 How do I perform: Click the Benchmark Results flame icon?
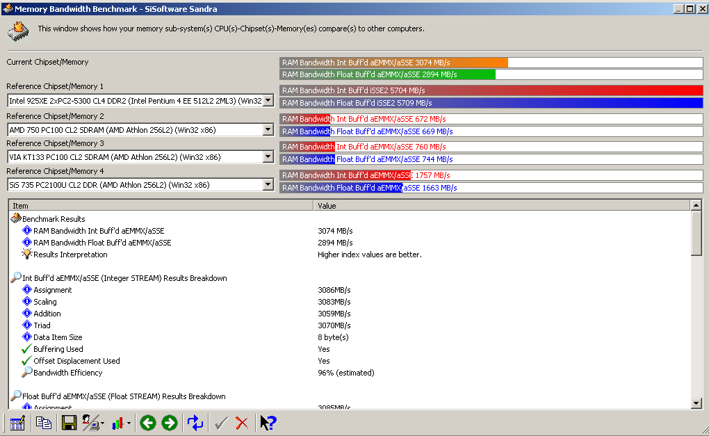pyautogui.click(x=16, y=218)
